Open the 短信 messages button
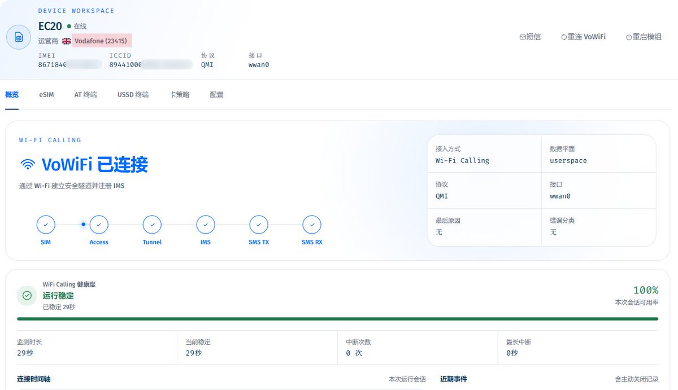The height and width of the screenshot is (390, 678). (530, 37)
